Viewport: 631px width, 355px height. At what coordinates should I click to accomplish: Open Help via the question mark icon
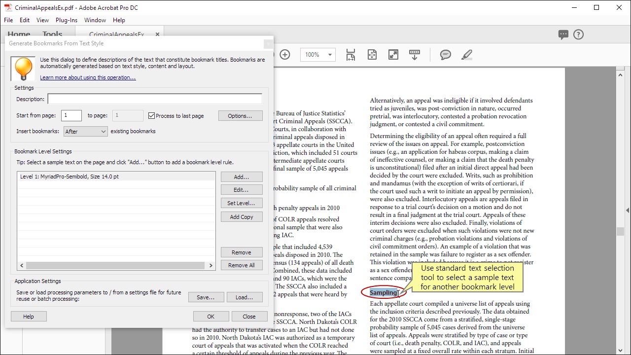578,35
